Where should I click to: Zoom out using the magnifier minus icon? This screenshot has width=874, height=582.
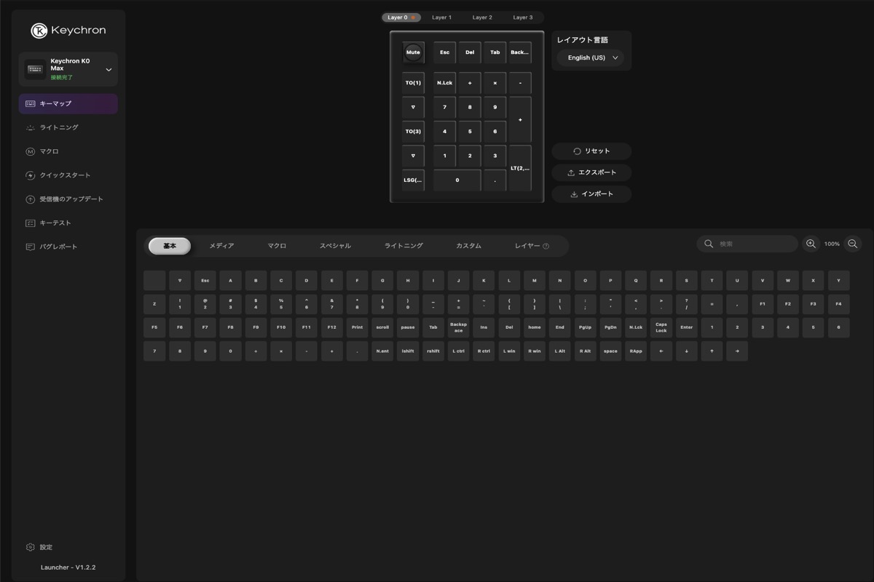[x=852, y=244]
